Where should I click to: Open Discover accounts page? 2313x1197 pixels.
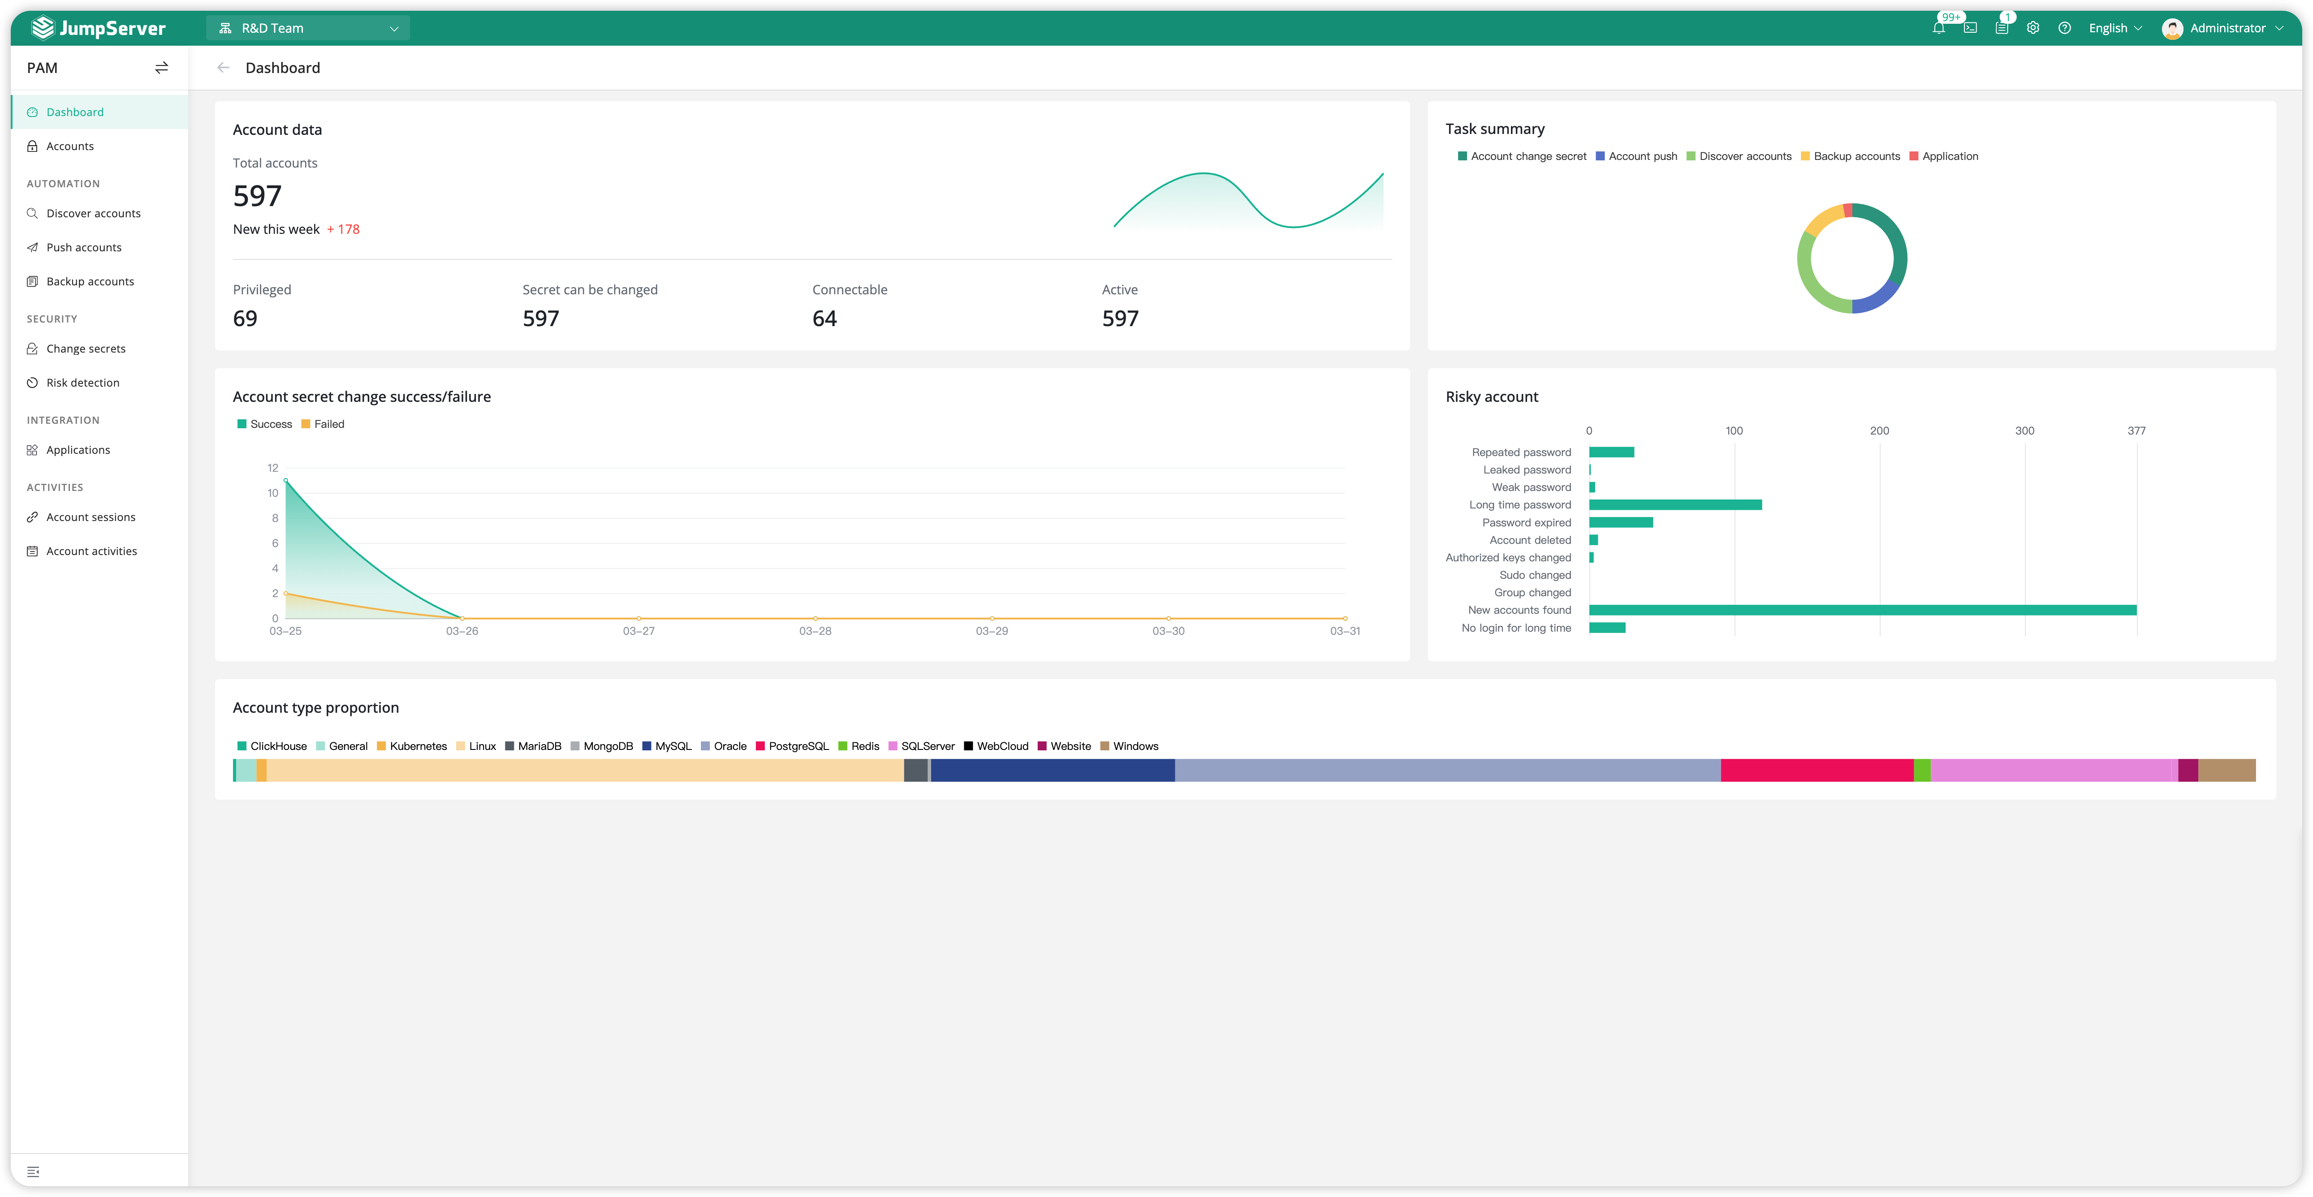coord(93,214)
